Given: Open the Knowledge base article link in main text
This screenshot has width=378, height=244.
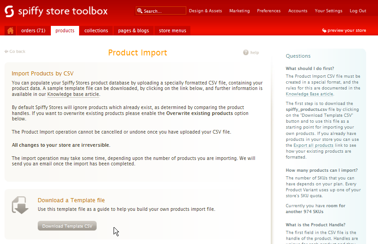Looking at the screenshot, I should (x=73, y=94).
